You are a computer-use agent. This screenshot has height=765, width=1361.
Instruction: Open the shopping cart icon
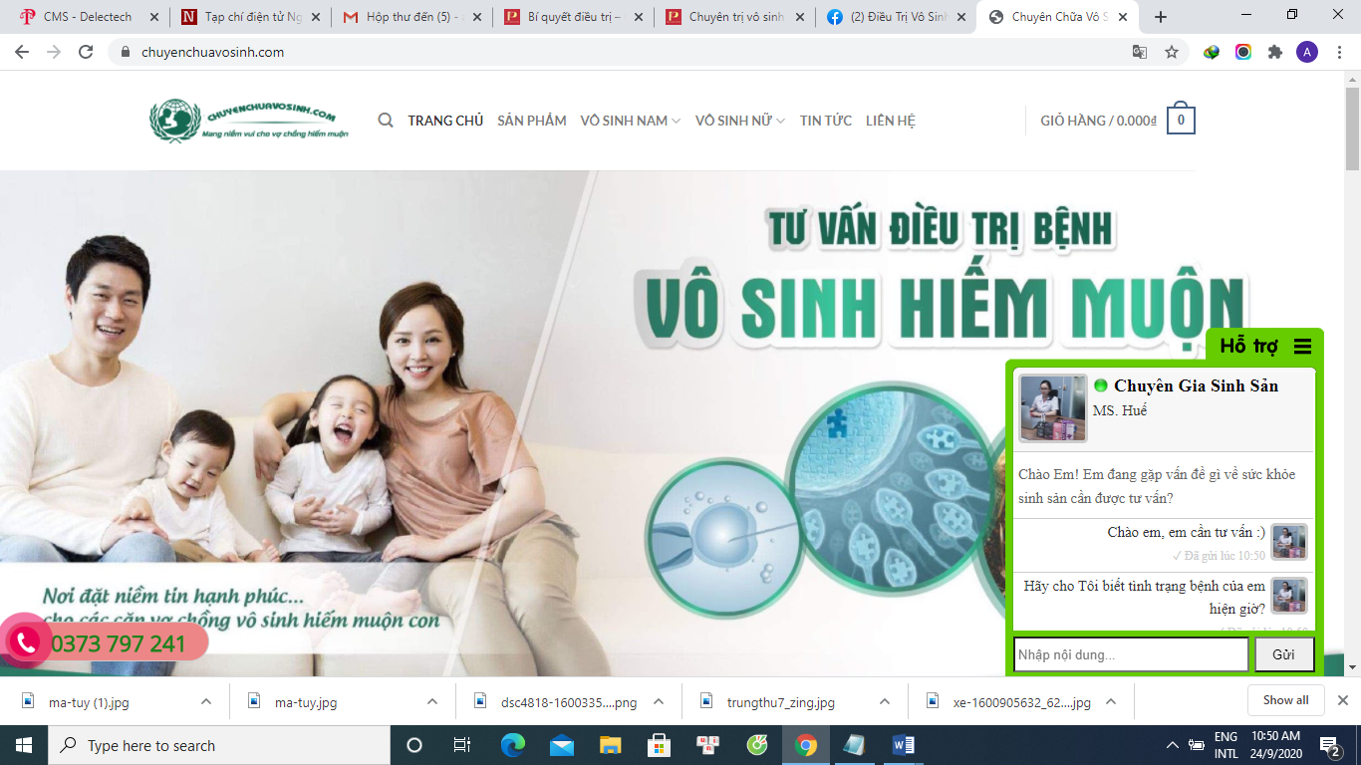[1181, 121]
